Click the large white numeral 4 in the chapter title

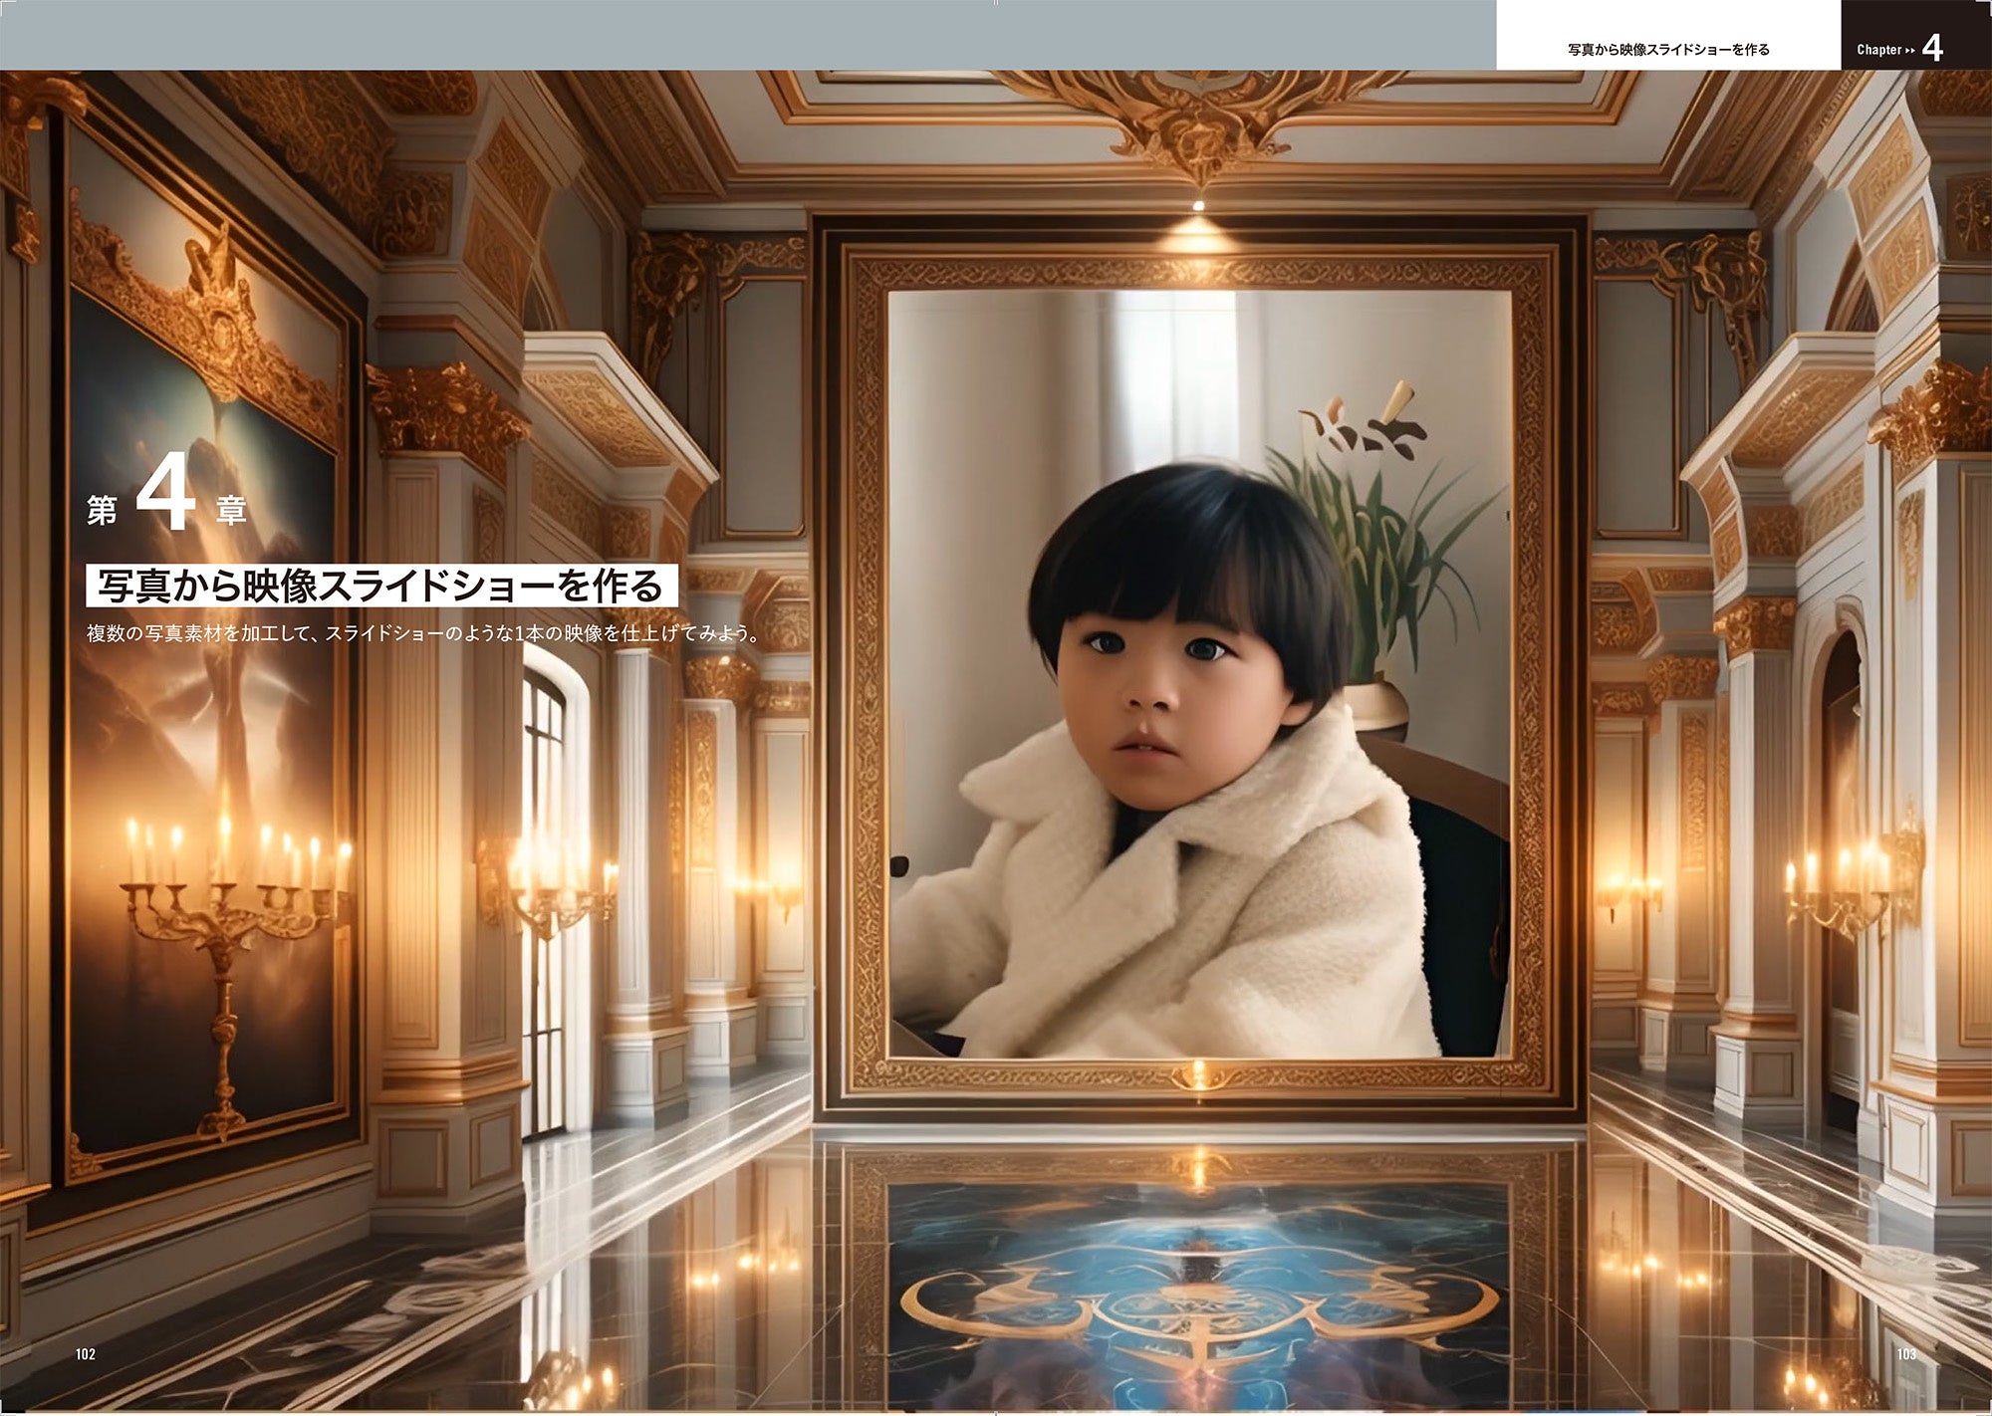165,492
